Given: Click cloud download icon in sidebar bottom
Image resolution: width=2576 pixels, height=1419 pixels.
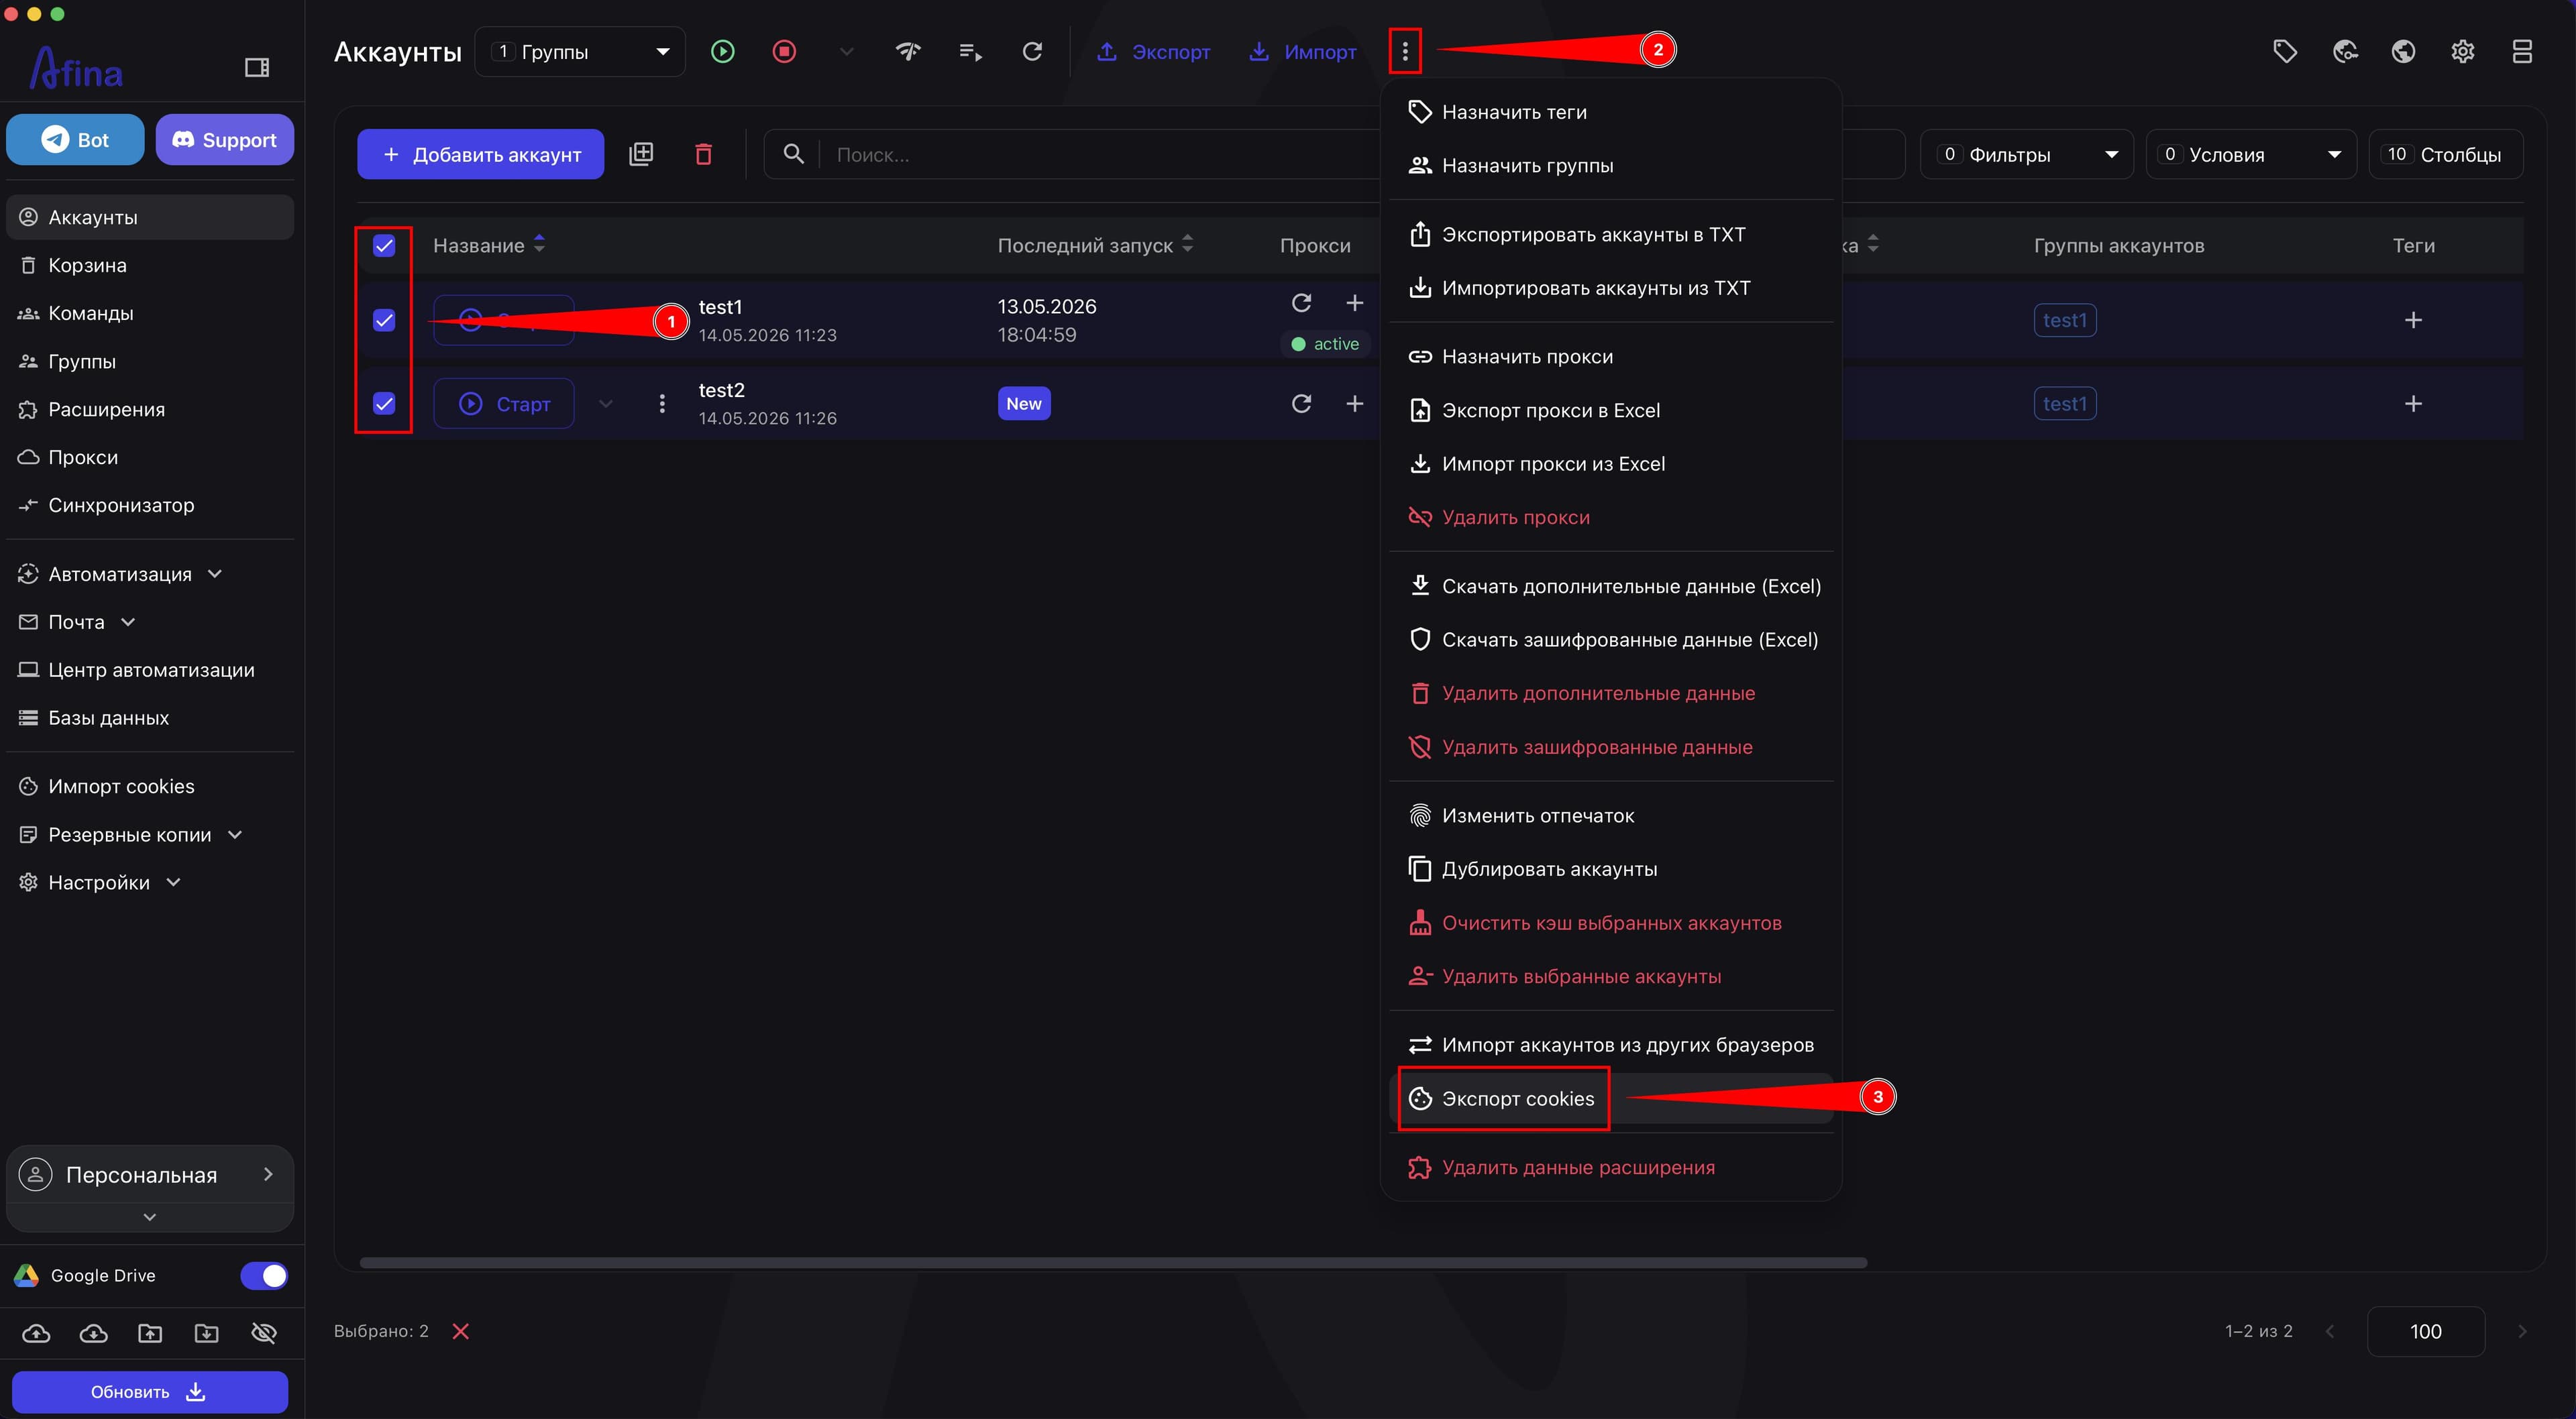Looking at the screenshot, I should click(94, 1333).
